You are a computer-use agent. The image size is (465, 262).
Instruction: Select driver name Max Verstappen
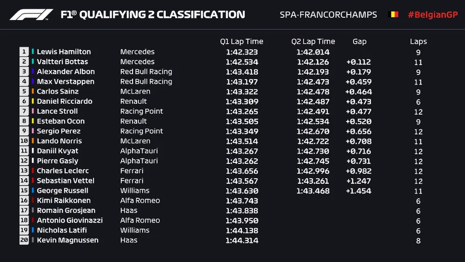[x=66, y=81]
